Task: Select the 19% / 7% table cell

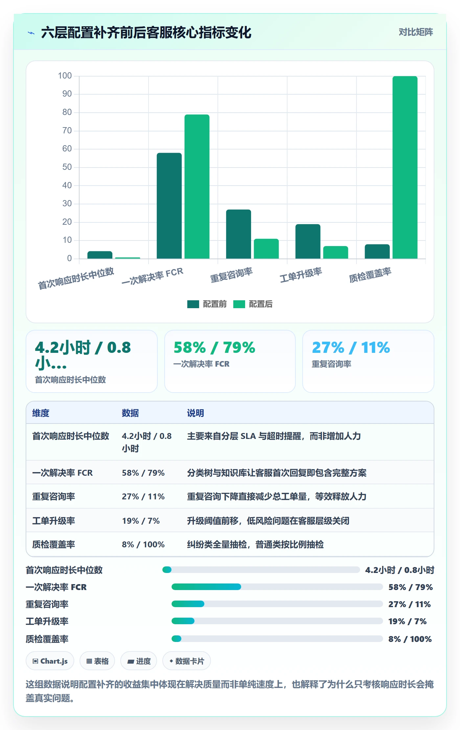Action: coord(141,521)
